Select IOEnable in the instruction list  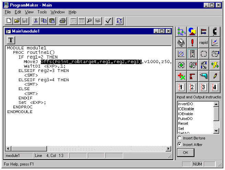186,114
